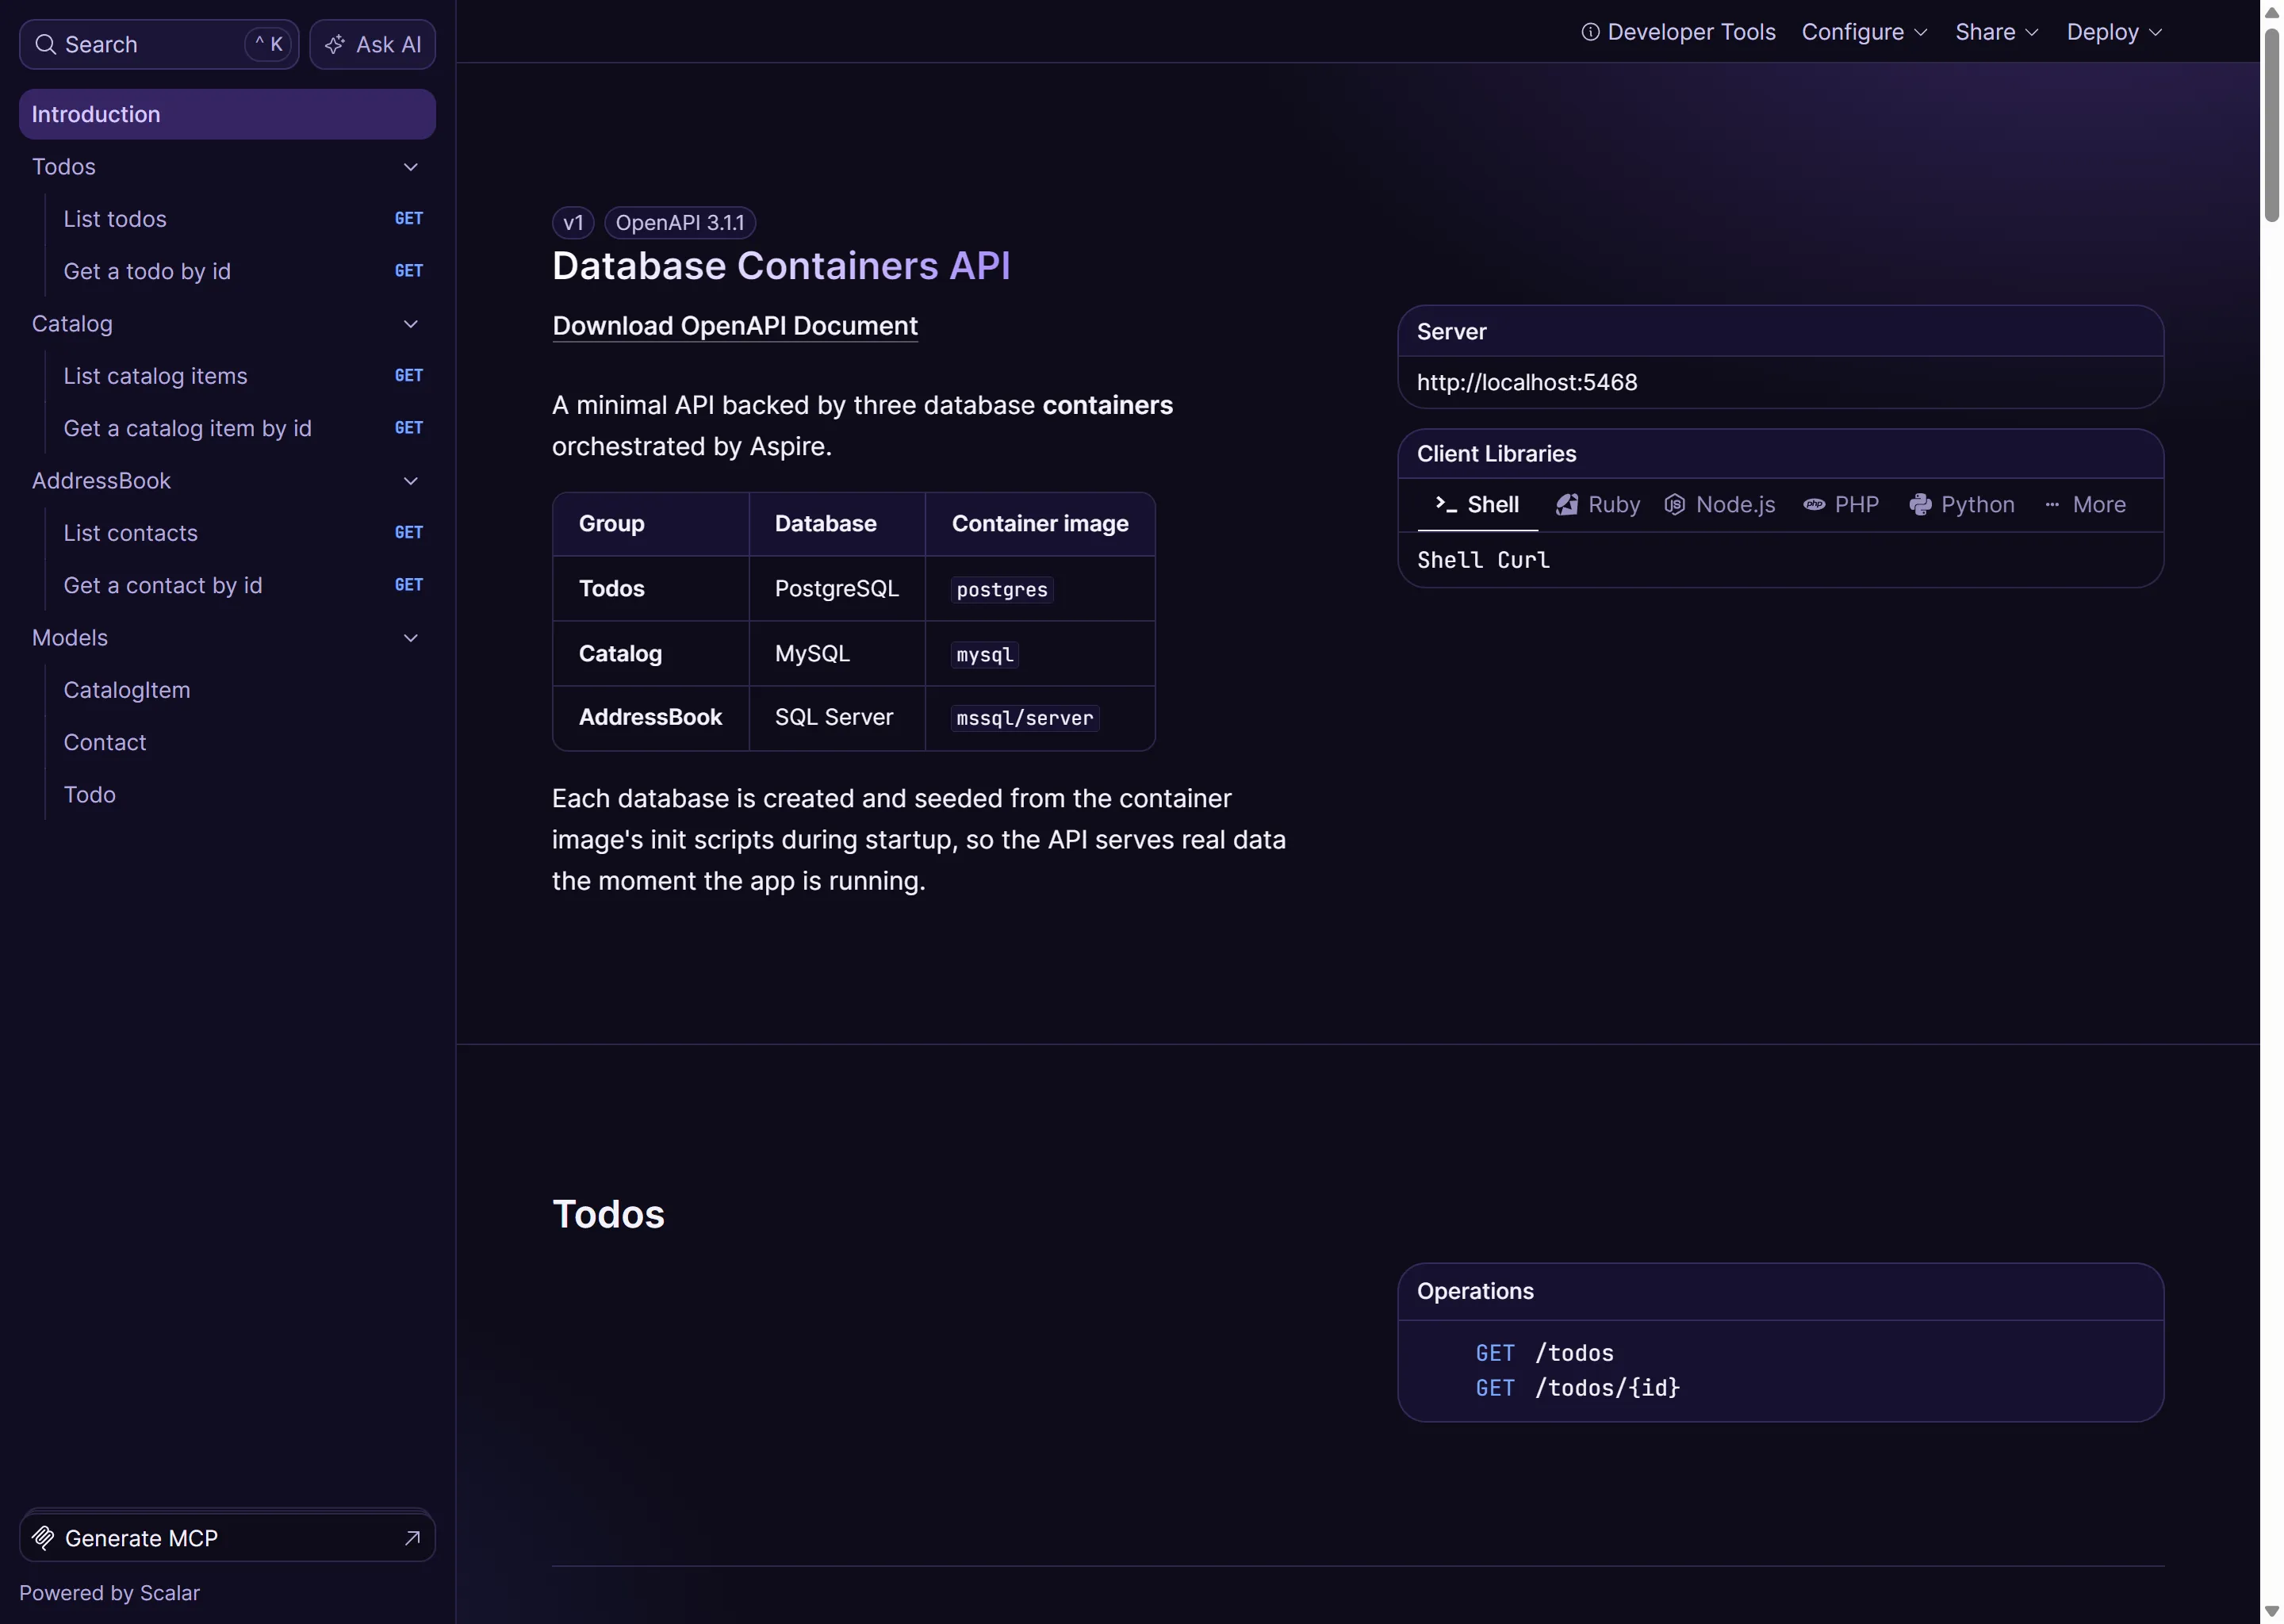The image size is (2284, 1624).
Task: Click the Shell Curl label
Action: (x=1483, y=560)
